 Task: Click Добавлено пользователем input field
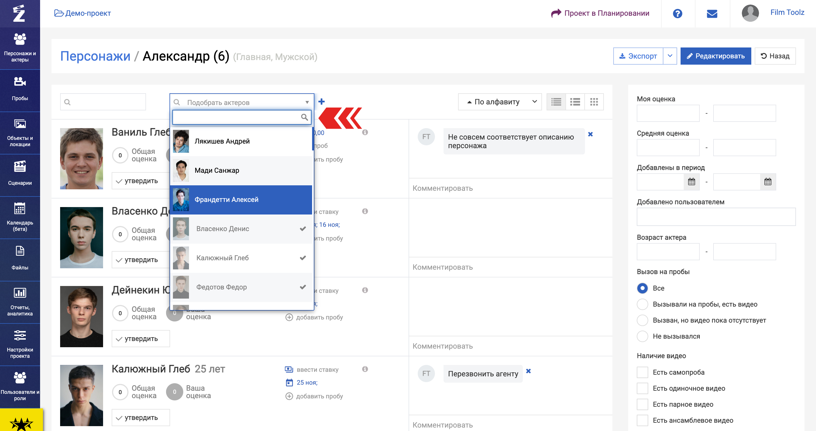(716, 217)
